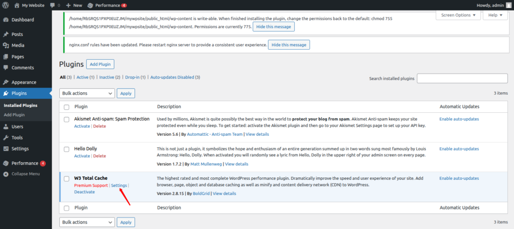Screen dimensions: 514x229
Task: Click the Comments icon in the sidebar
Action: coord(6,68)
